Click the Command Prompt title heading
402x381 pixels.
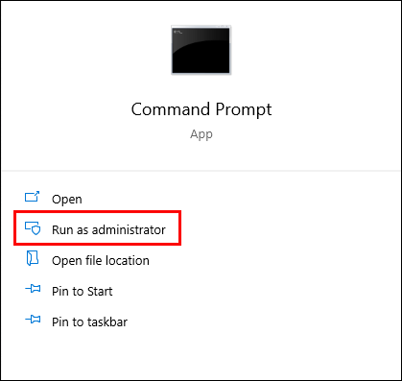point(201,109)
